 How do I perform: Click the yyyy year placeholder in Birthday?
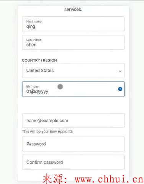click(x=43, y=92)
